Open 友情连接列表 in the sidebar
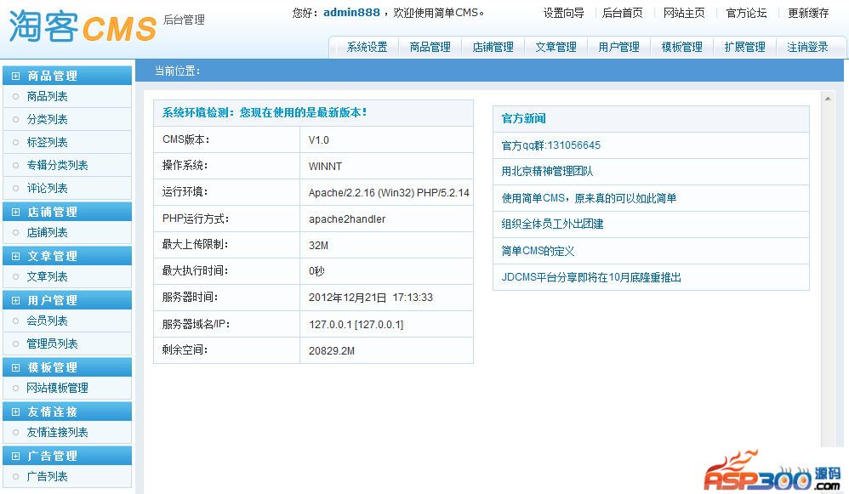This screenshot has height=494, width=849. (57, 433)
